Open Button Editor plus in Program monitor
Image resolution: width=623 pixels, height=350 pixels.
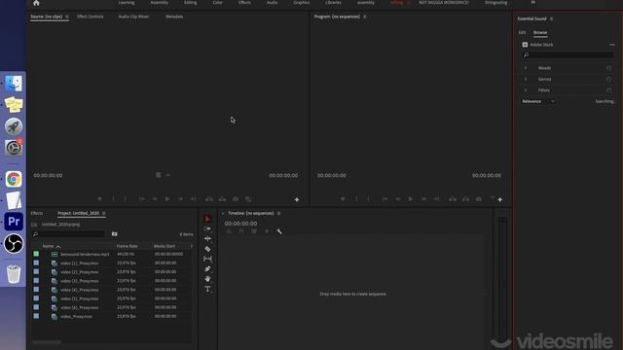point(500,199)
